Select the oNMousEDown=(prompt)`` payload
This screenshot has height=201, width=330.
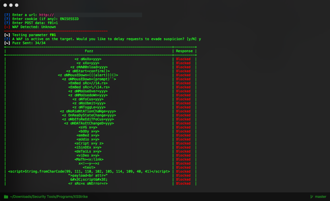[89, 79]
